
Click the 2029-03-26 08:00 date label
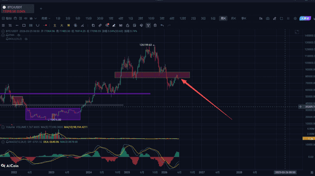(285, 173)
